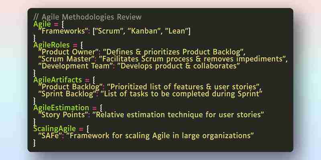Click the AgileArtifacts variable name
Screen dimensions: 321x160
pyautogui.click(x=57, y=80)
